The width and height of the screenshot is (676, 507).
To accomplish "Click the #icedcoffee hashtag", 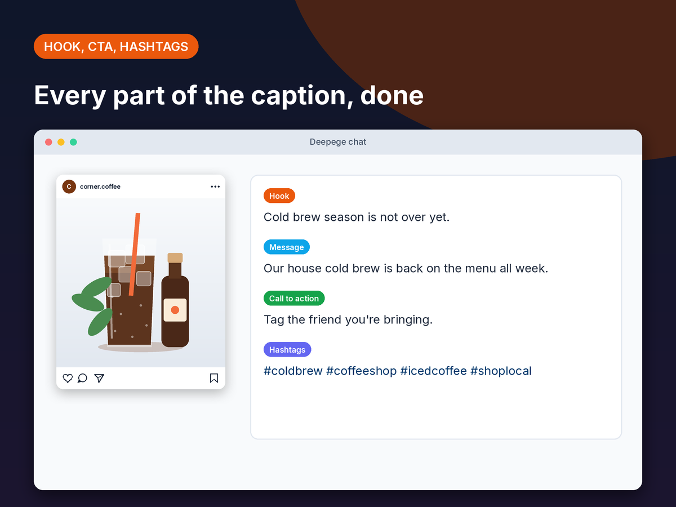I will pyautogui.click(x=434, y=371).
